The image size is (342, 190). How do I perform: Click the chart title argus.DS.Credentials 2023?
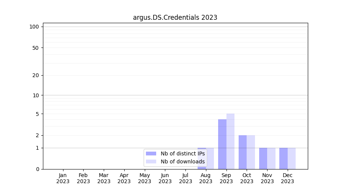pos(175,17)
